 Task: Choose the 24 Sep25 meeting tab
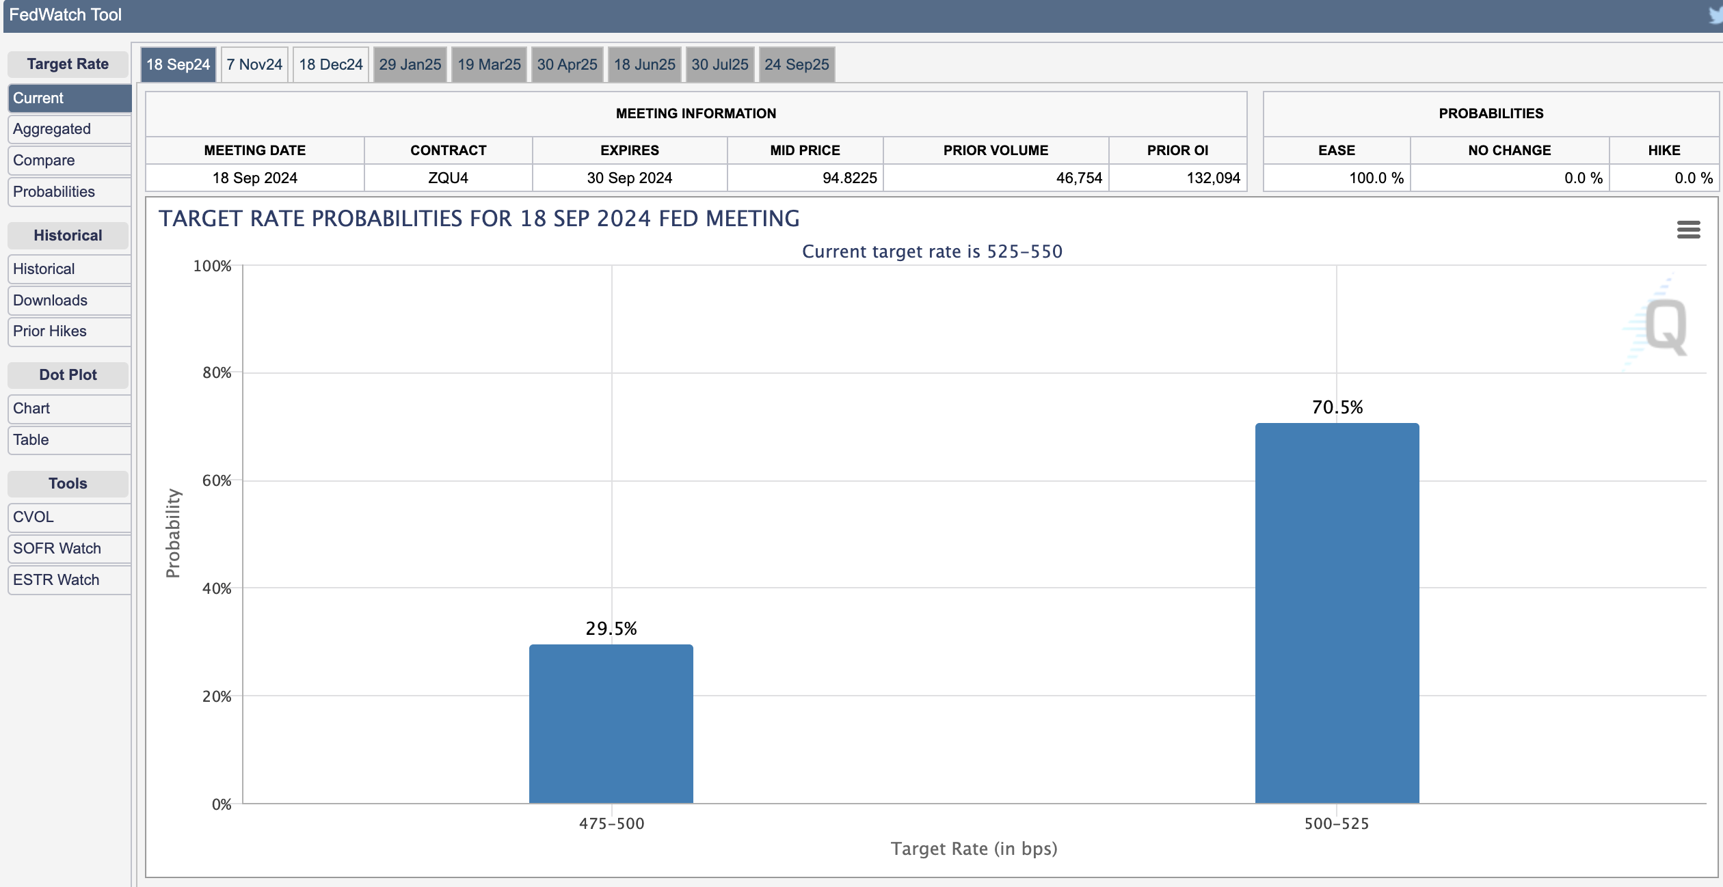pyautogui.click(x=797, y=64)
